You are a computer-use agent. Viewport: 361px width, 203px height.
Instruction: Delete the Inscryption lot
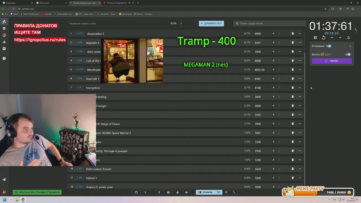[292, 88]
